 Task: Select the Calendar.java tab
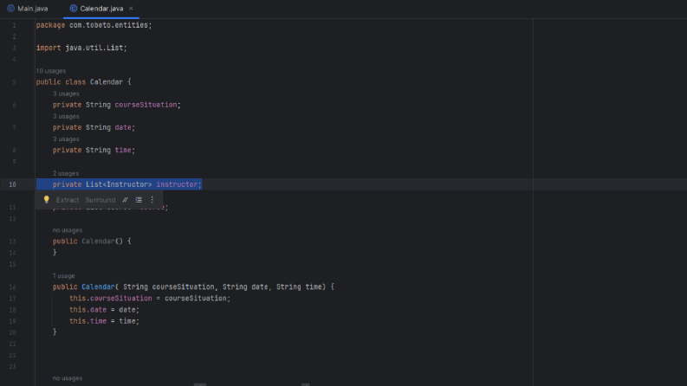point(101,9)
